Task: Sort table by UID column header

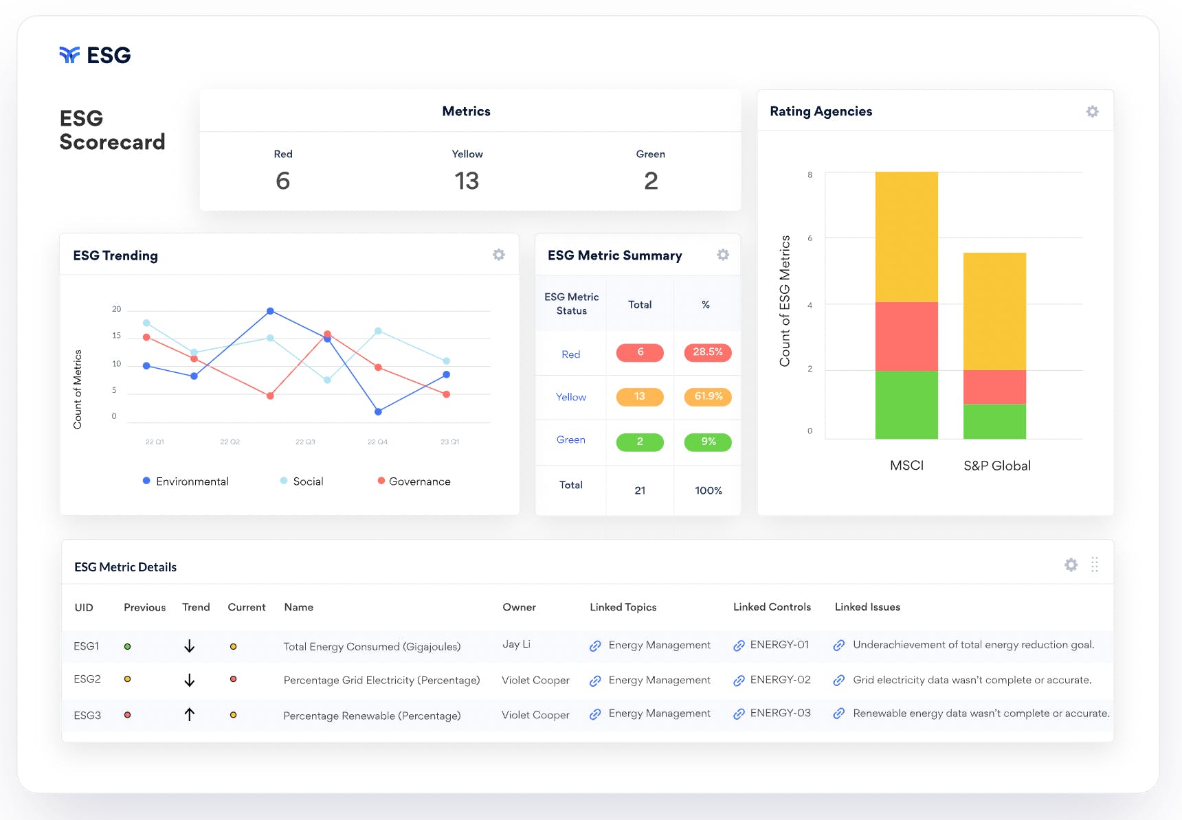Action: pos(84,607)
